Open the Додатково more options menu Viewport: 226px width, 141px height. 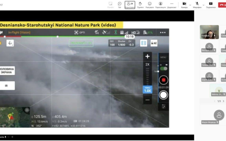(x=171, y=5)
